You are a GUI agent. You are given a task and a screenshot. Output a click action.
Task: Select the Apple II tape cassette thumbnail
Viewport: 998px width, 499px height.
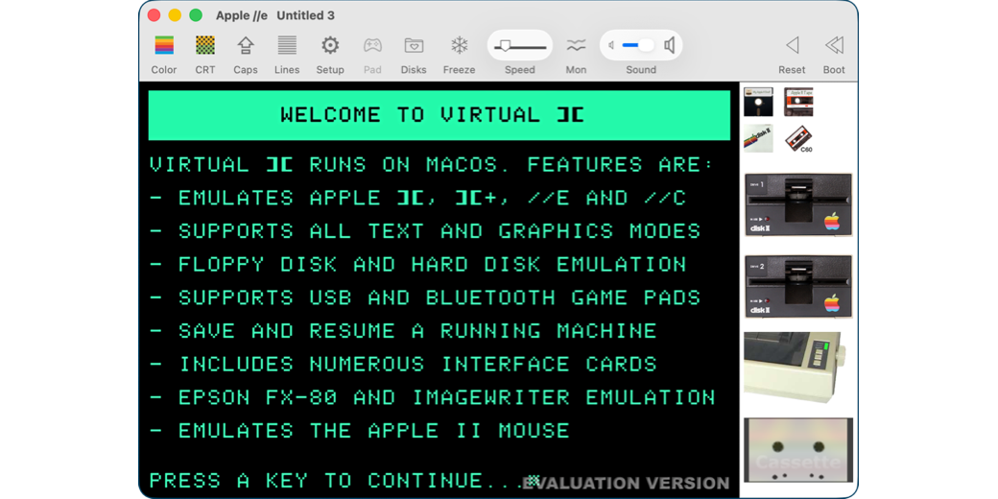[798, 102]
